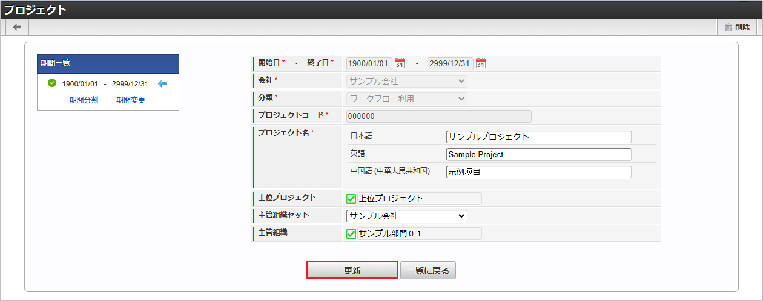Viewport: 763px width, 301px height.
Task: Click the back arrow toolbar icon
Action: point(16,27)
